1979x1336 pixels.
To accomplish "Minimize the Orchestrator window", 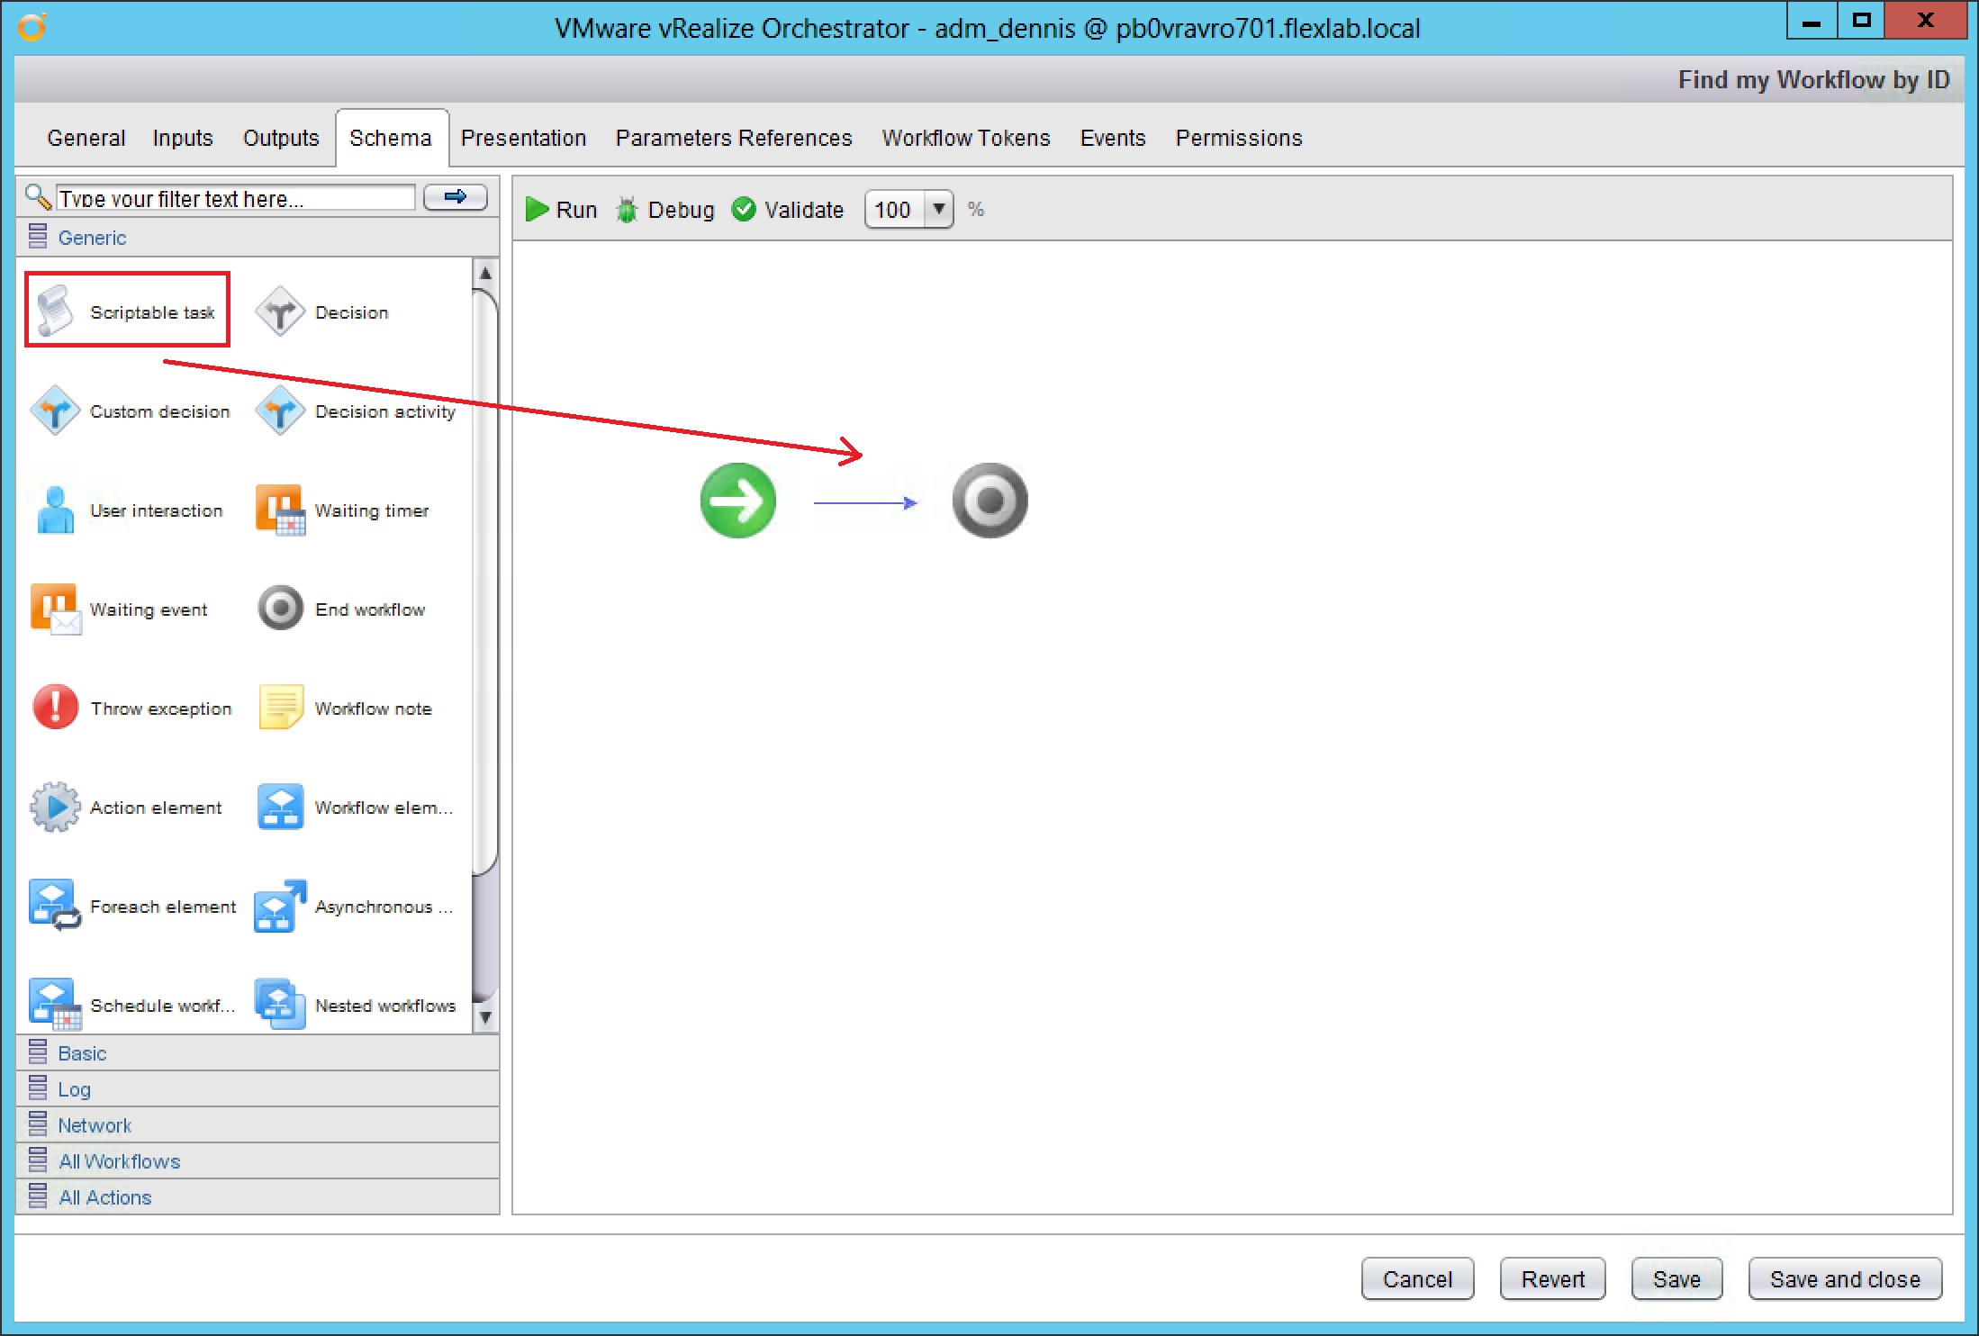I will 1812,22.
